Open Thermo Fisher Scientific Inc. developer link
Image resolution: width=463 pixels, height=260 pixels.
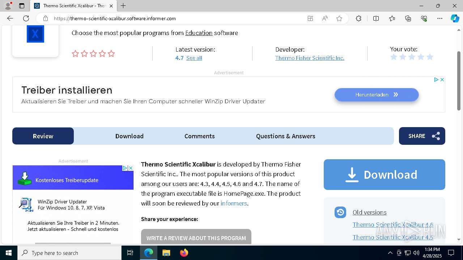(310, 58)
